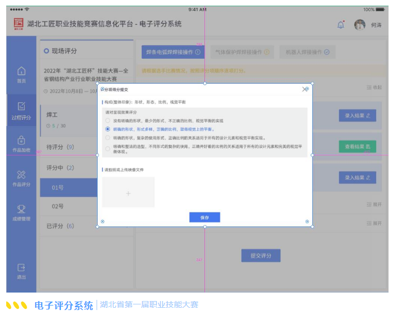Select the first radio option 没有明确的形状
The image size is (397, 314).
(x=108, y=121)
